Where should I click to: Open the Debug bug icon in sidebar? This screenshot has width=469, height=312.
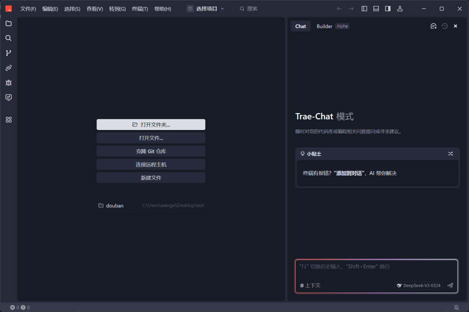tap(9, 83)
